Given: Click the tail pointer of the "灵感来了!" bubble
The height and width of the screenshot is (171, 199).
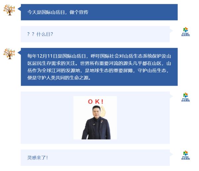Looking at the screenshot, I should pos(171,154).
